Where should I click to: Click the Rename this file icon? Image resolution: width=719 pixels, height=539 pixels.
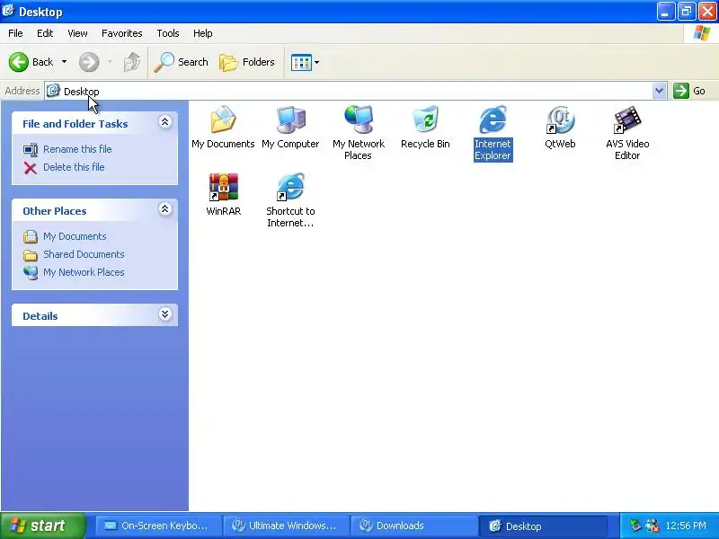pos(31,149)
